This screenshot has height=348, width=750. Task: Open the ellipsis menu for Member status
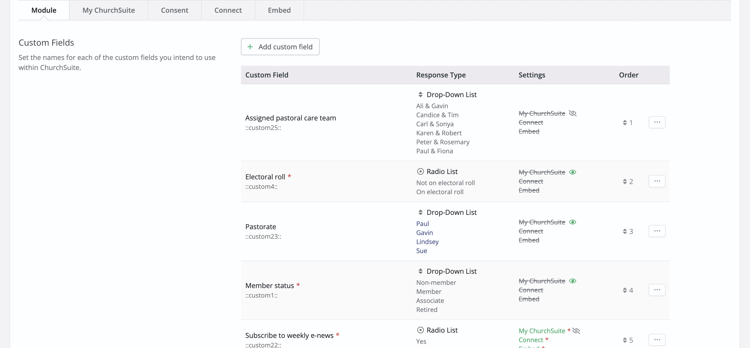657,290
